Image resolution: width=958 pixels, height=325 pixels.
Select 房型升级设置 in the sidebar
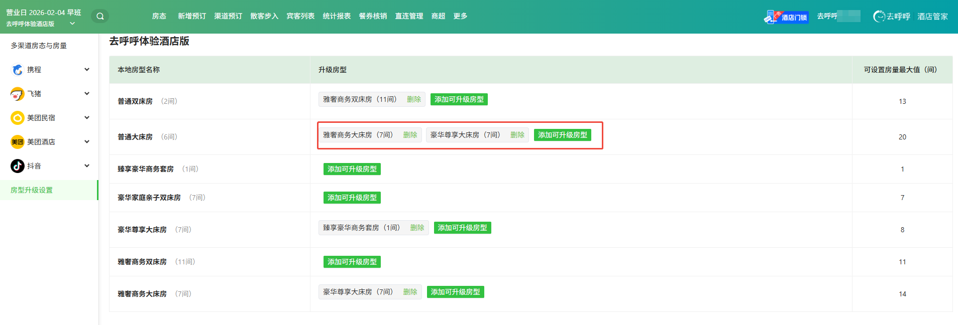click(32, 190)
